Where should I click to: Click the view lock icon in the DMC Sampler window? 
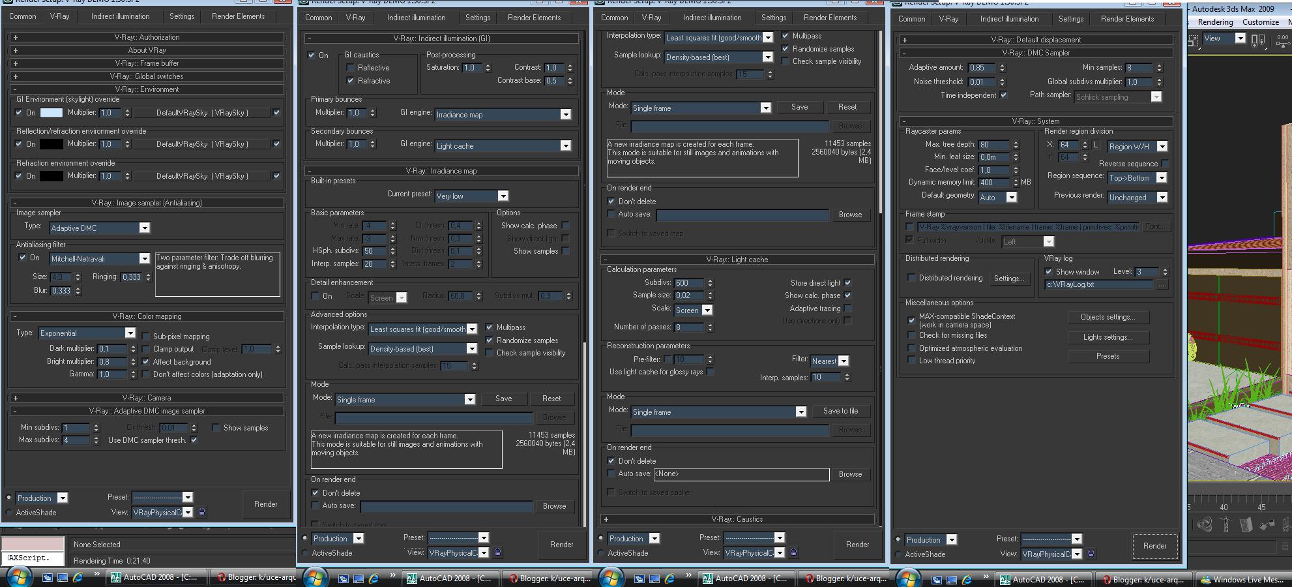pyautogui.click(x=1091, y=554)
